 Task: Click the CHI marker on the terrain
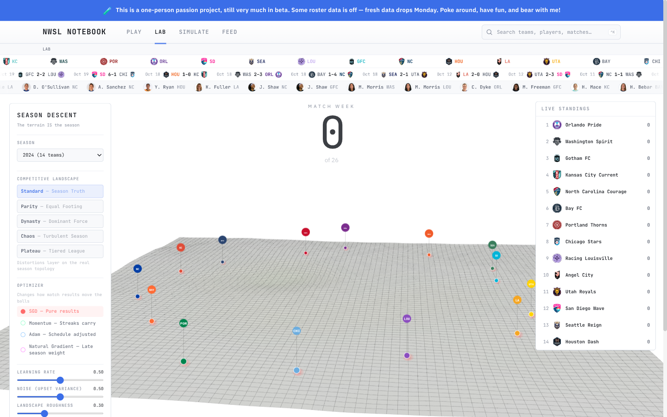click(296, 331)
